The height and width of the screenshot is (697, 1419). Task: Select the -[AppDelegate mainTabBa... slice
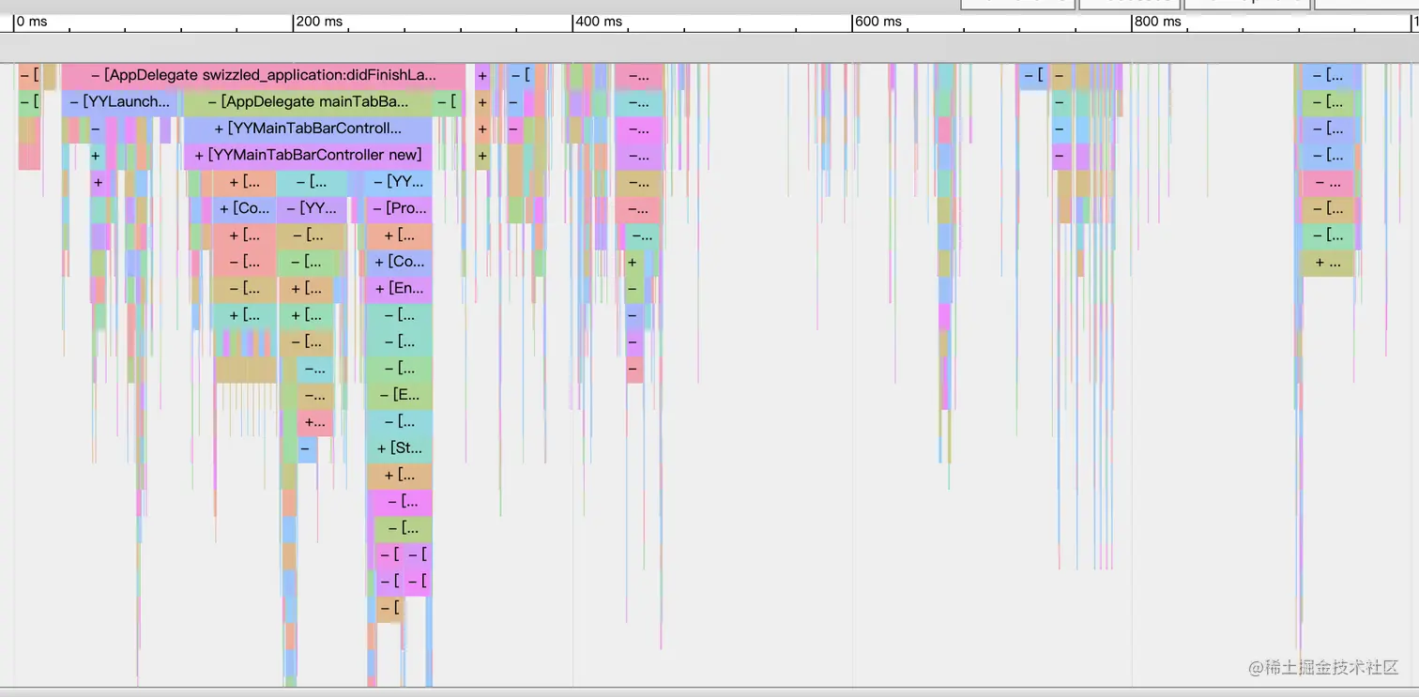click(308, 101)
